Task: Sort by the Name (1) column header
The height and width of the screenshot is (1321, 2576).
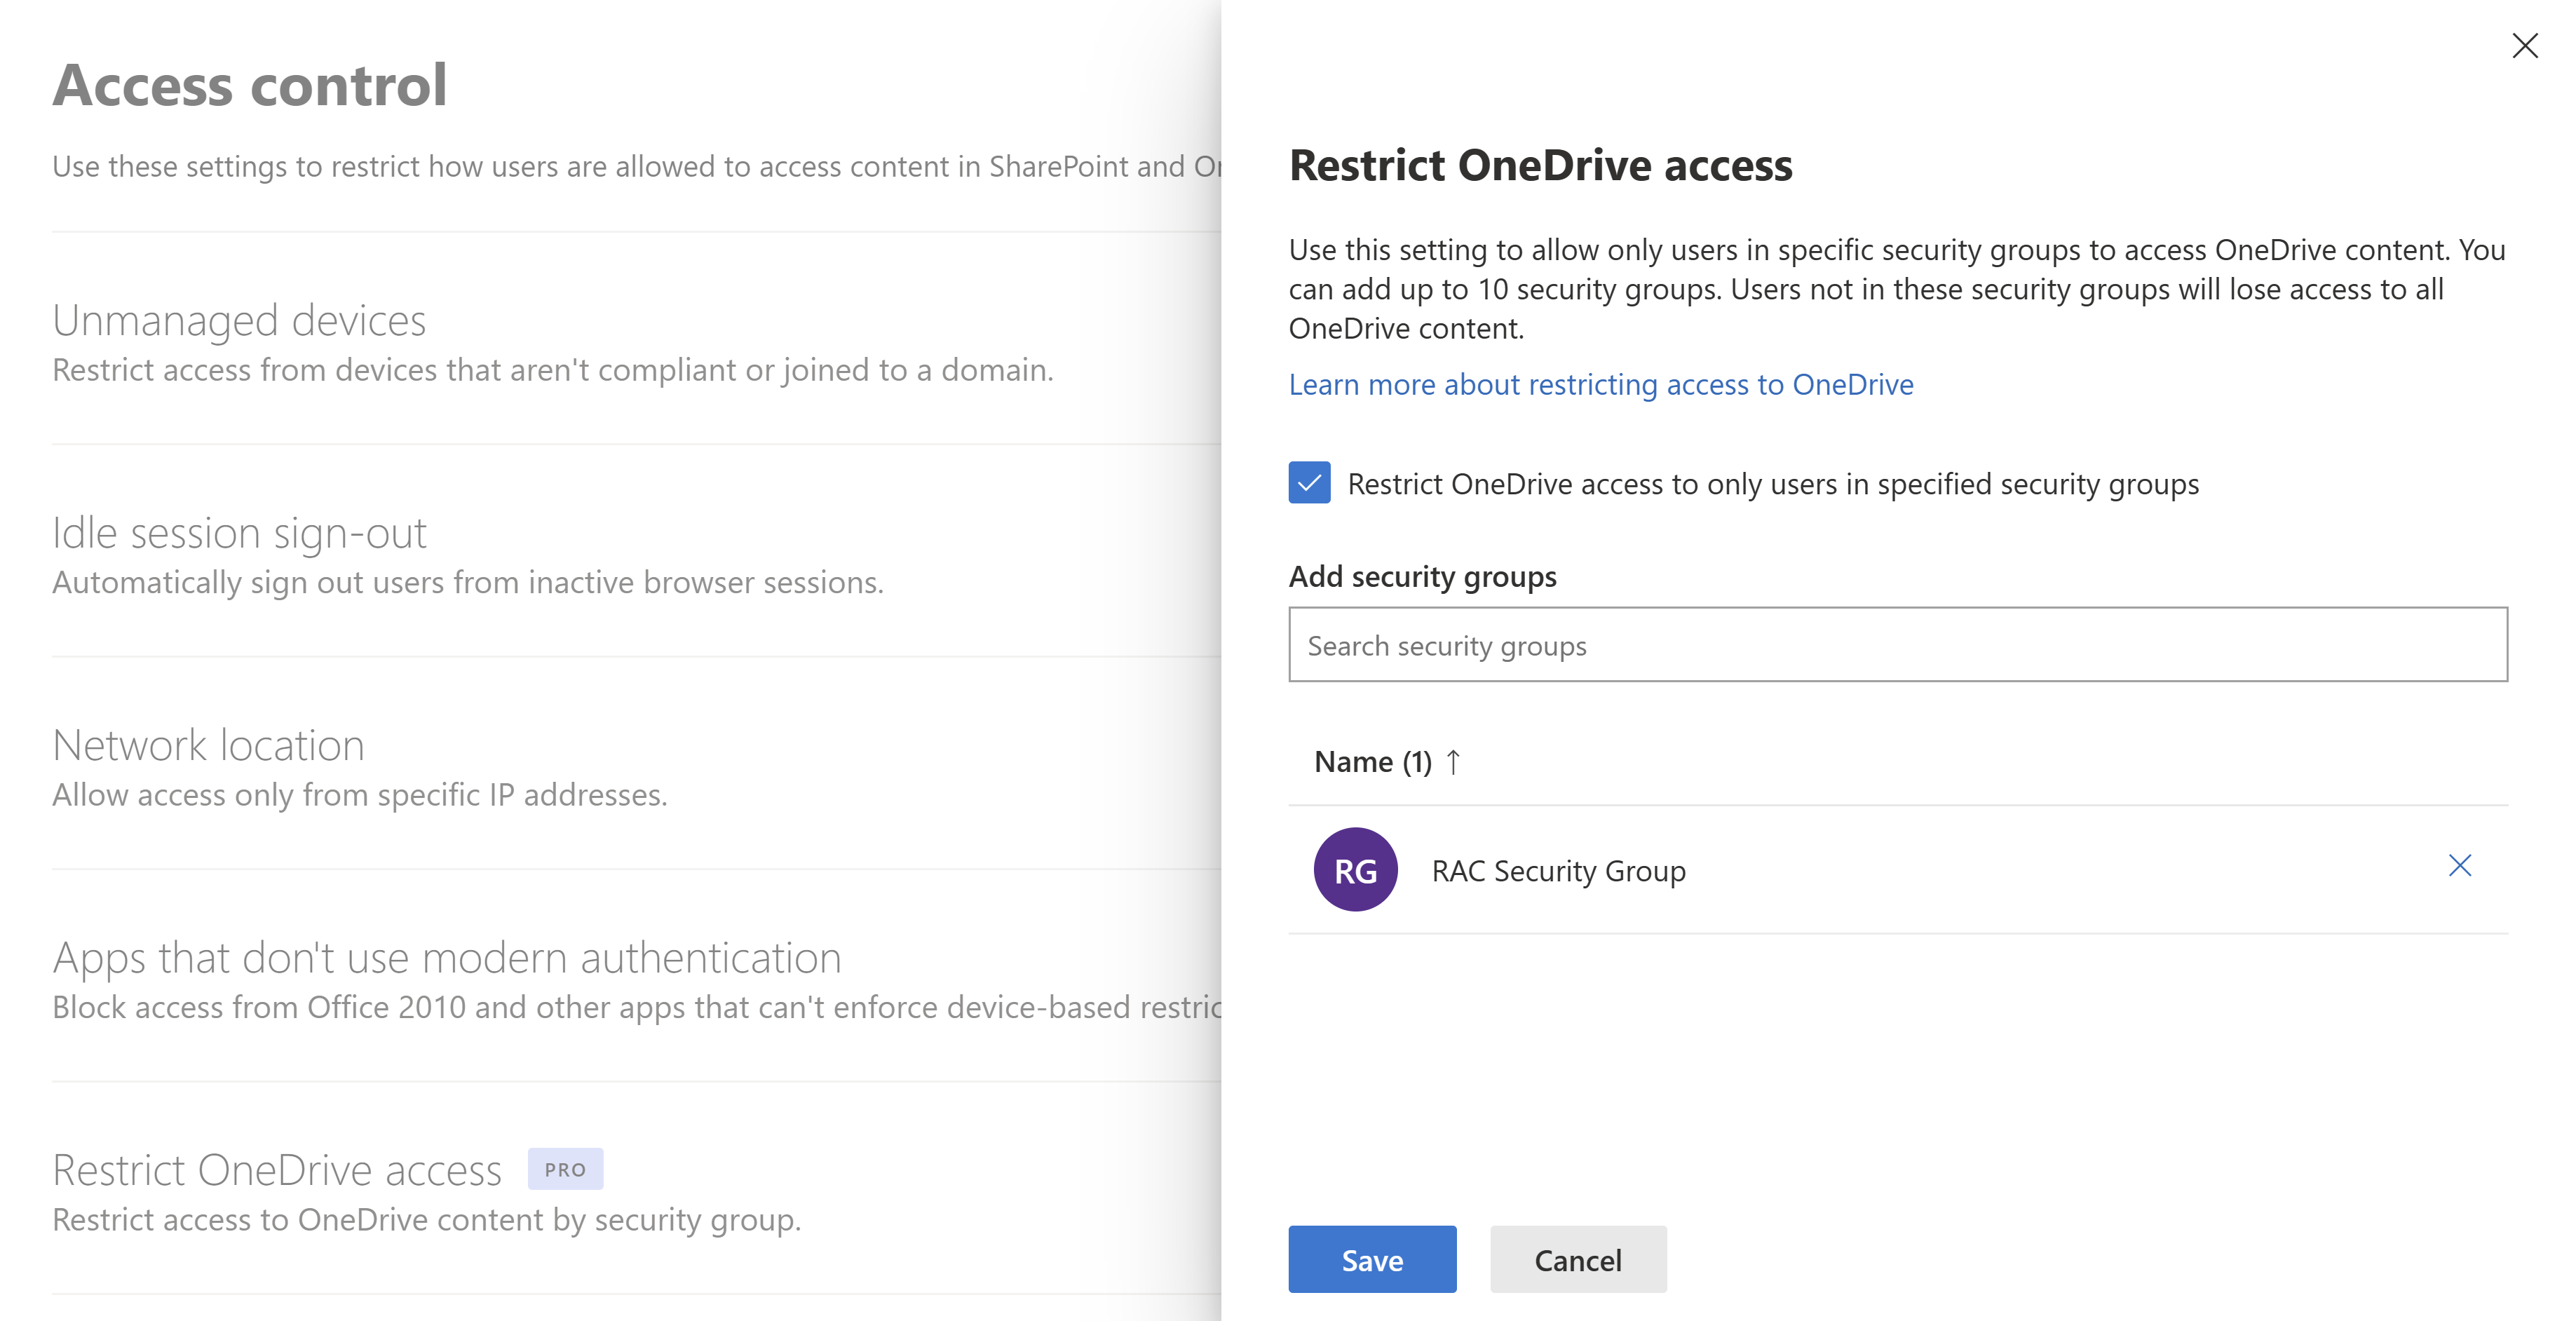Action: coord(1372,762)
